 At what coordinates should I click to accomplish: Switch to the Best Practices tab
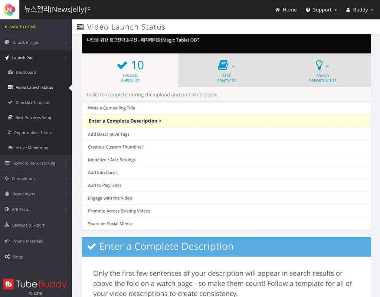(226, 70)
